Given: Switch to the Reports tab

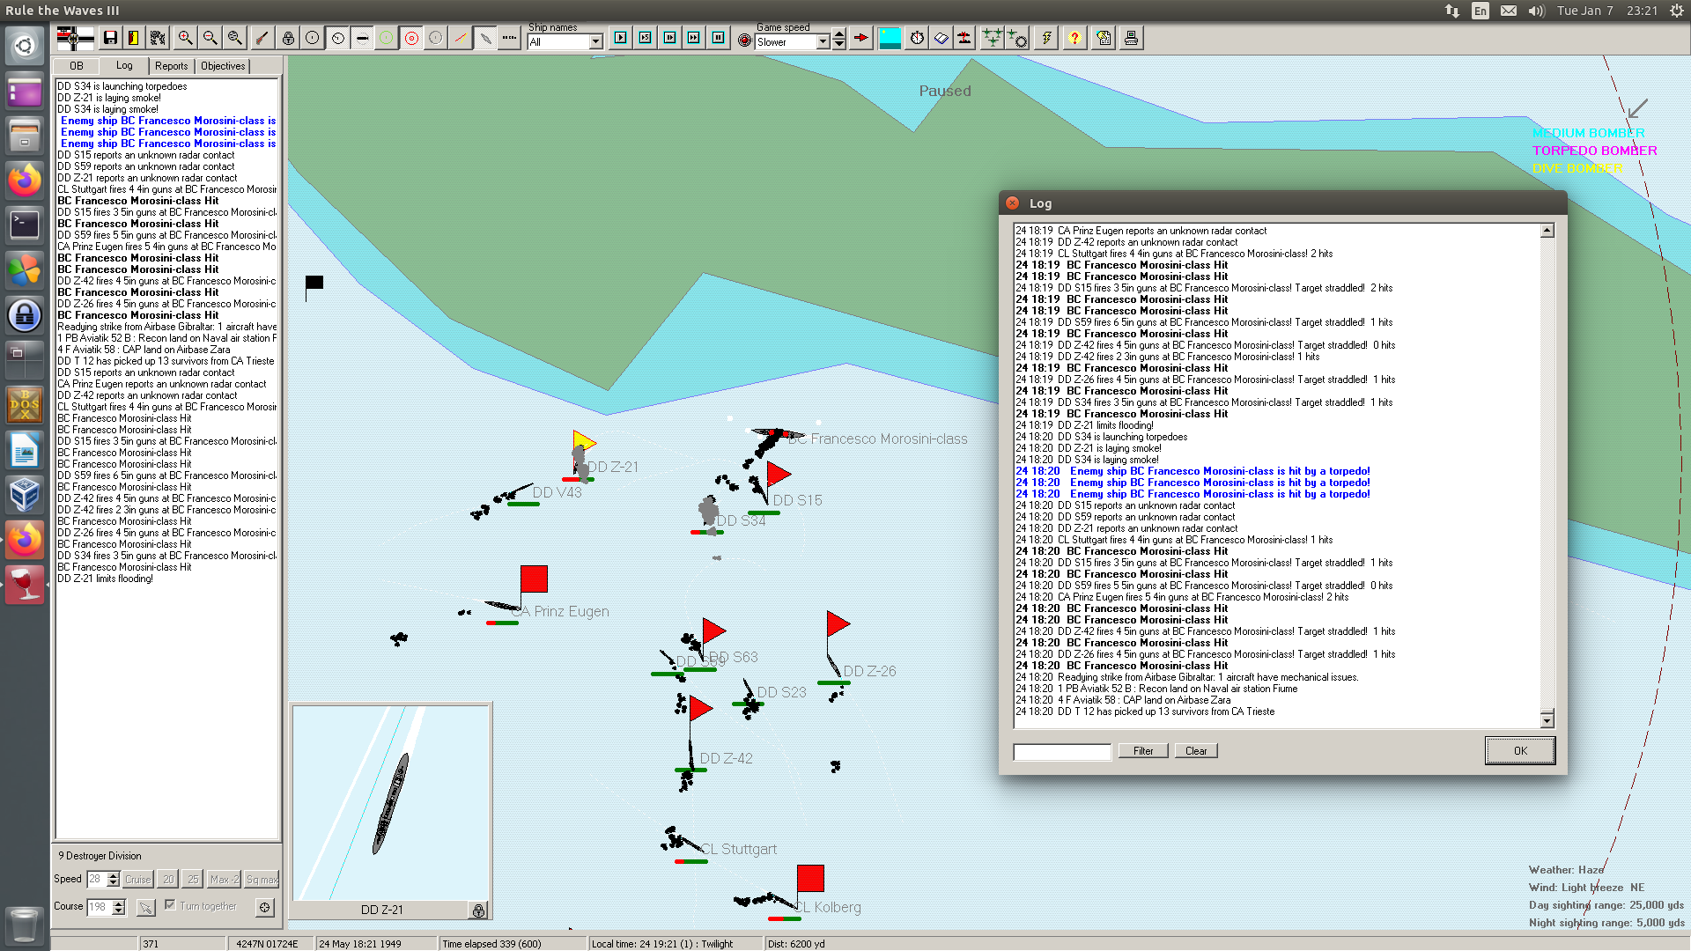Looking at the screenshot, I should 172,66.
